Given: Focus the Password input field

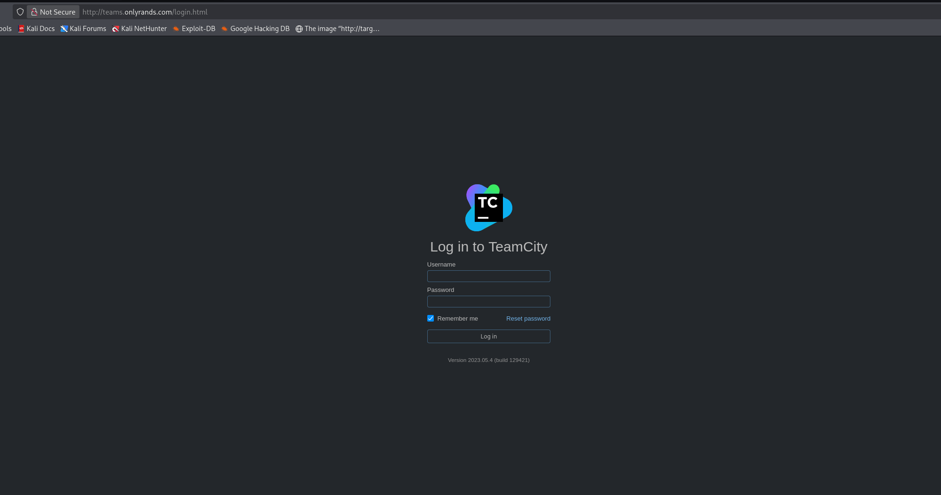Looking at the screenshot, I should 489,301.
